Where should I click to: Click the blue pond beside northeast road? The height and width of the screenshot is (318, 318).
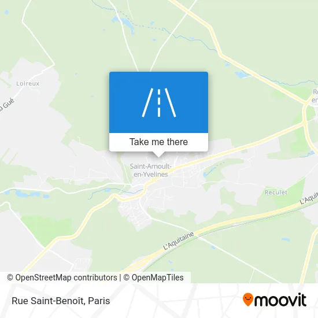point(242,75)
